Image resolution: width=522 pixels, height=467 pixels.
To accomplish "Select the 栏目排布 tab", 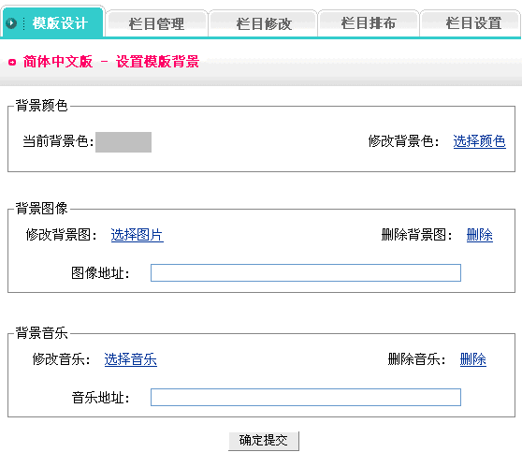I will [369, 23].
